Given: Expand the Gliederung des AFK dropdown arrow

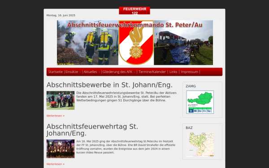Looking at the screenshot, I should click(x=134, y=72).
